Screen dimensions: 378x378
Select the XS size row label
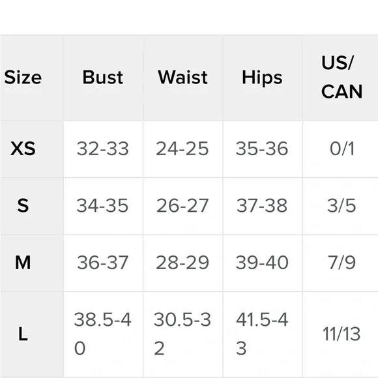click(x=23, y=148)
